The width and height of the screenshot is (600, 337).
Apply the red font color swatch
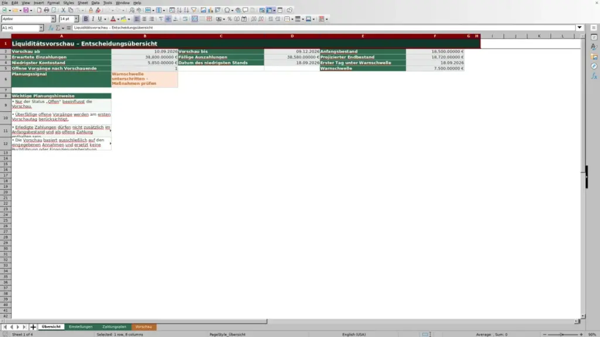(113, 19)
